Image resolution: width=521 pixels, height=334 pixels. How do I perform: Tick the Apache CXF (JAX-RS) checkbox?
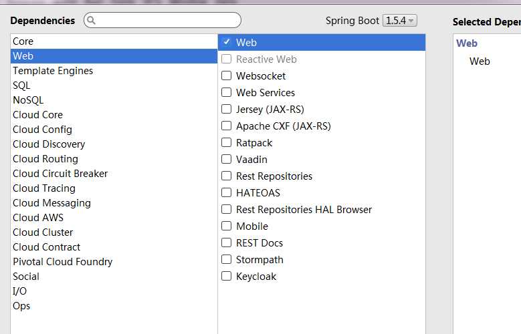pyautogui.click(x=226, y=126)
